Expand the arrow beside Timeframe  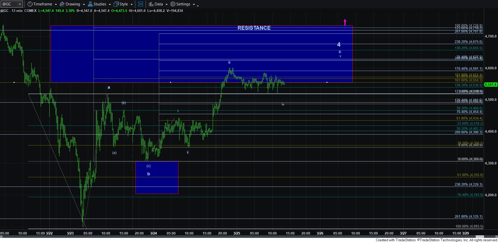56,4
